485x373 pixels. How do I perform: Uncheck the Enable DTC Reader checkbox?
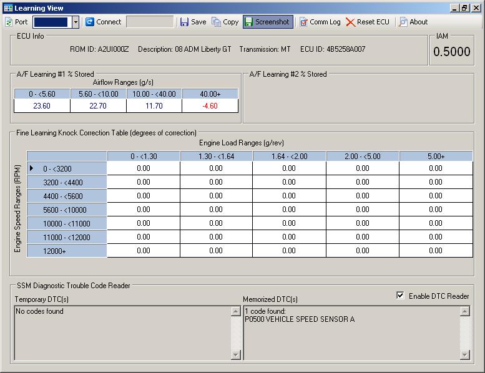(400, 296)
